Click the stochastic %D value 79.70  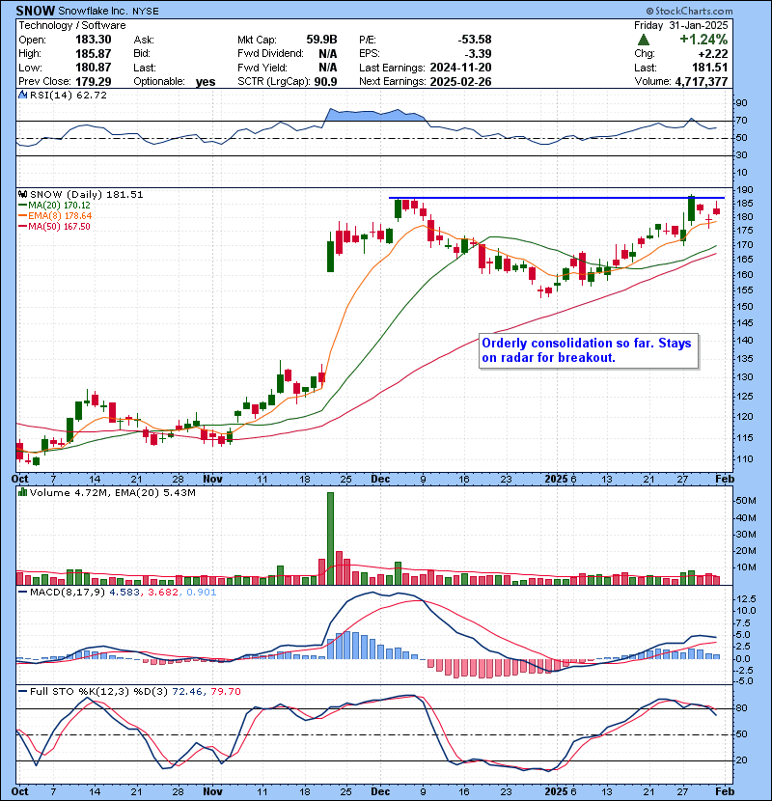point(225,691)
